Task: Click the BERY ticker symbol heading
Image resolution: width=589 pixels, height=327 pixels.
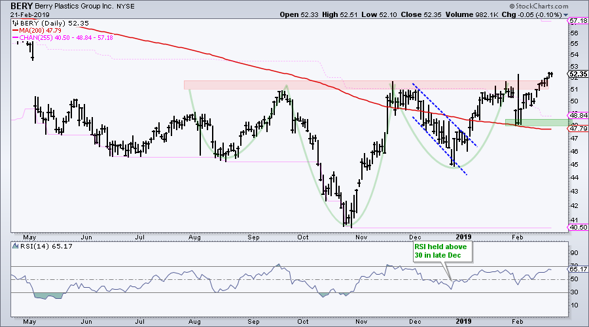Action: click(x=22, y=6)
